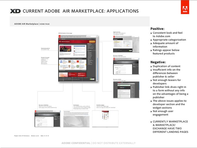Image resolution: width=197 pixels, height=148 pixels.
Task: Click the carousel's right yellow arrow in mockup
Action: 86,65
